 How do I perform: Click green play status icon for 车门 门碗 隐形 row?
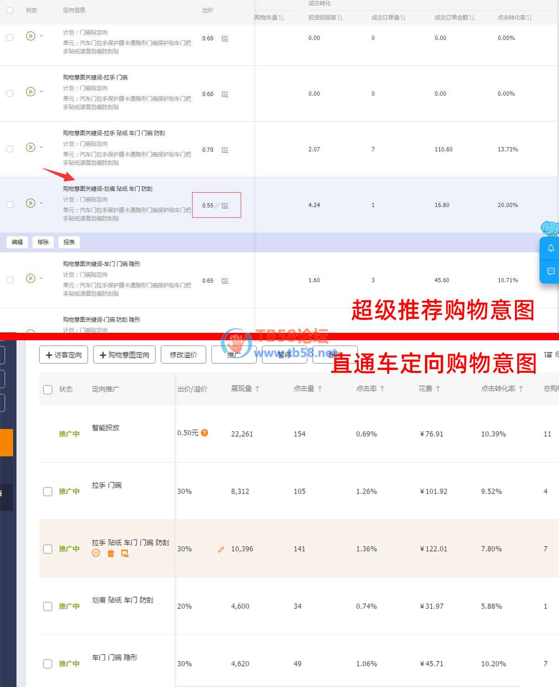coord(31,279)
